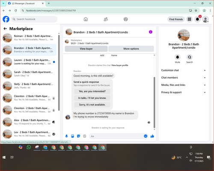Click the browser address bar URL
The width and height of the screenshot is (214, 171).
(x=51, y=11)
